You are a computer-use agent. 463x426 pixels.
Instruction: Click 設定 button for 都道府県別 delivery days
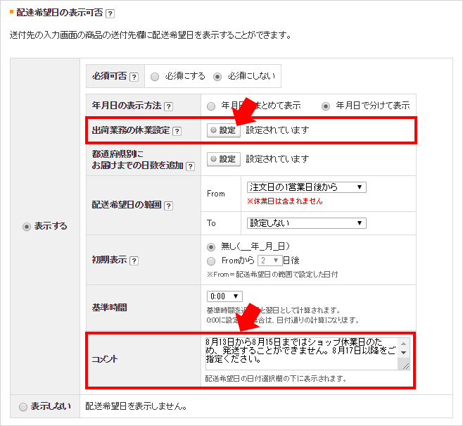click(224, 159)
